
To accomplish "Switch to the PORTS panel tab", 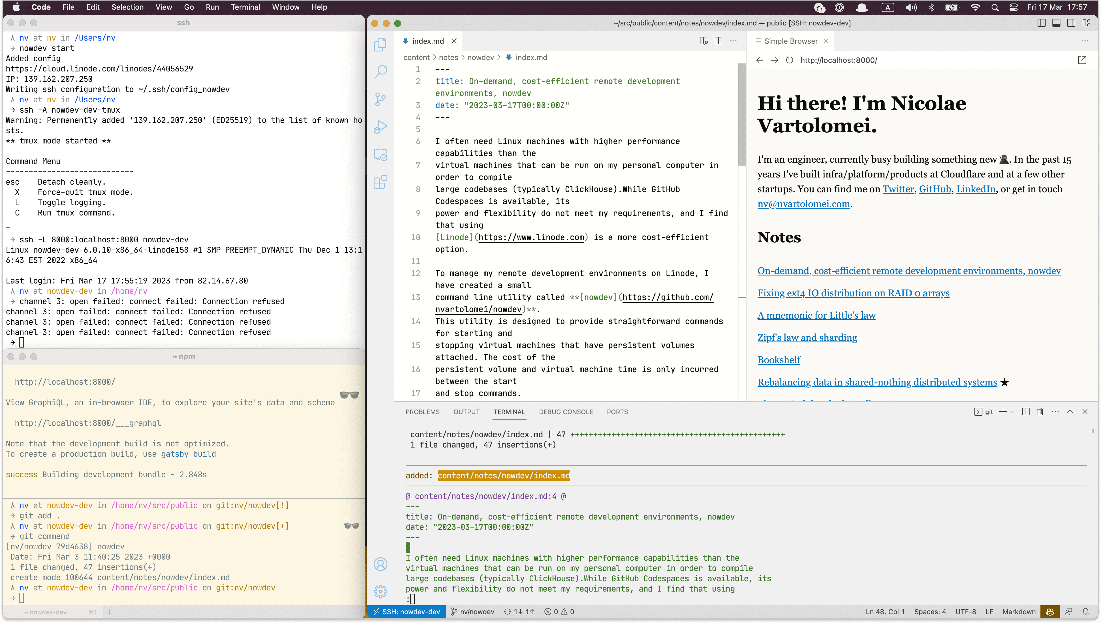I will coord(617,412).
